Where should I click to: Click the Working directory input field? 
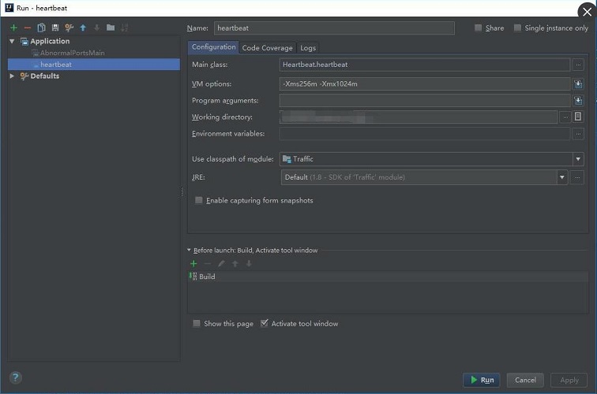(x=419, y=117)
